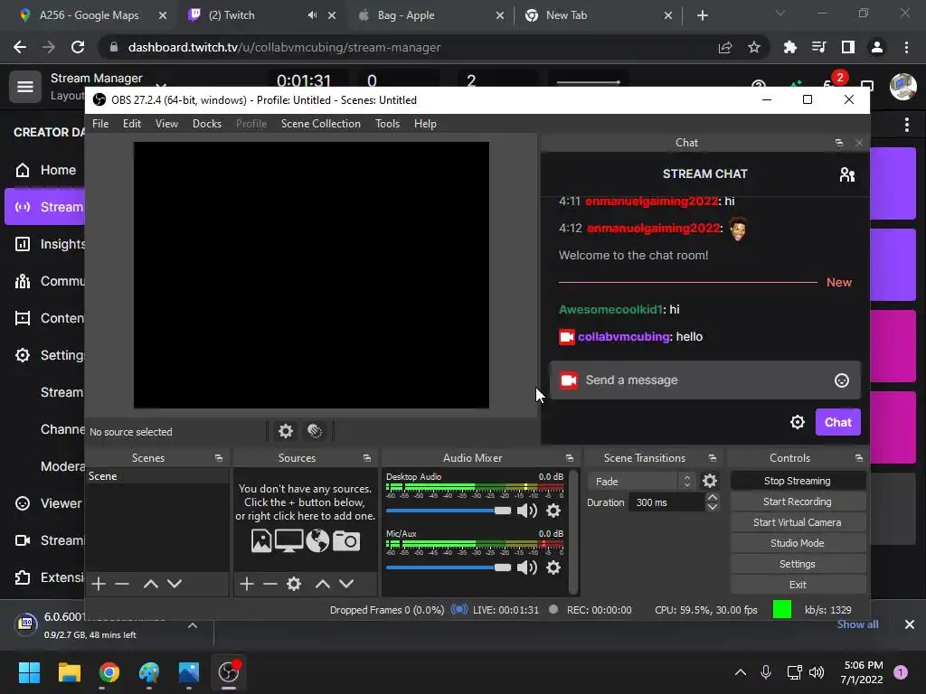Open emote picker smiley icon

tap(842, 380)
